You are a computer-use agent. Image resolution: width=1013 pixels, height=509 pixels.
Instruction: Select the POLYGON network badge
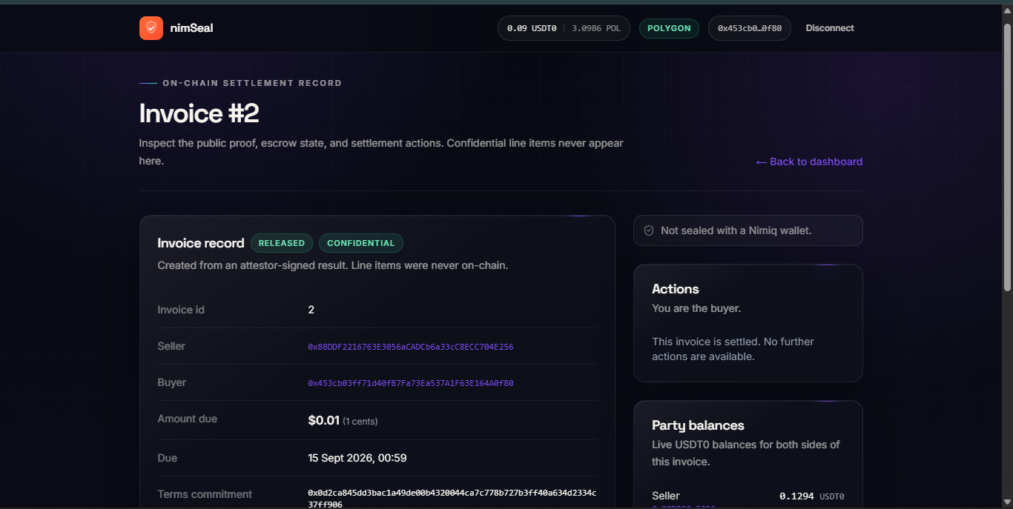point(669,28)
